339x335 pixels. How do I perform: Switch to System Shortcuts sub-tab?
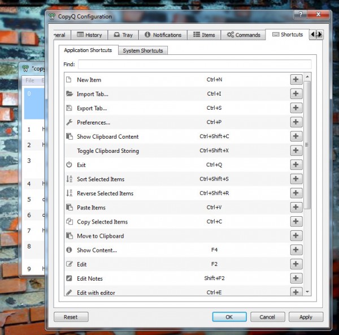[143, 50]
